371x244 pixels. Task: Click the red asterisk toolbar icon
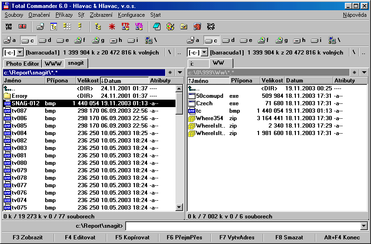(x=112, y=27)
